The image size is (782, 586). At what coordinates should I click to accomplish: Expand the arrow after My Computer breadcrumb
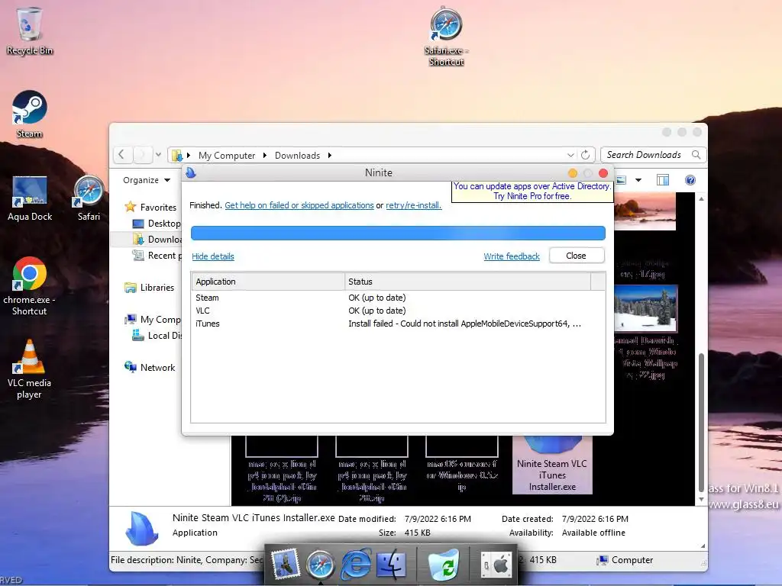point(265,156)
